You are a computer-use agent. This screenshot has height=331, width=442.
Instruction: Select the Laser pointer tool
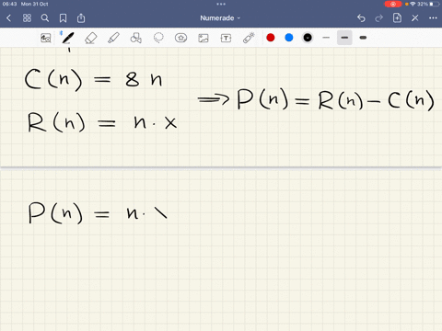point(249,38)
